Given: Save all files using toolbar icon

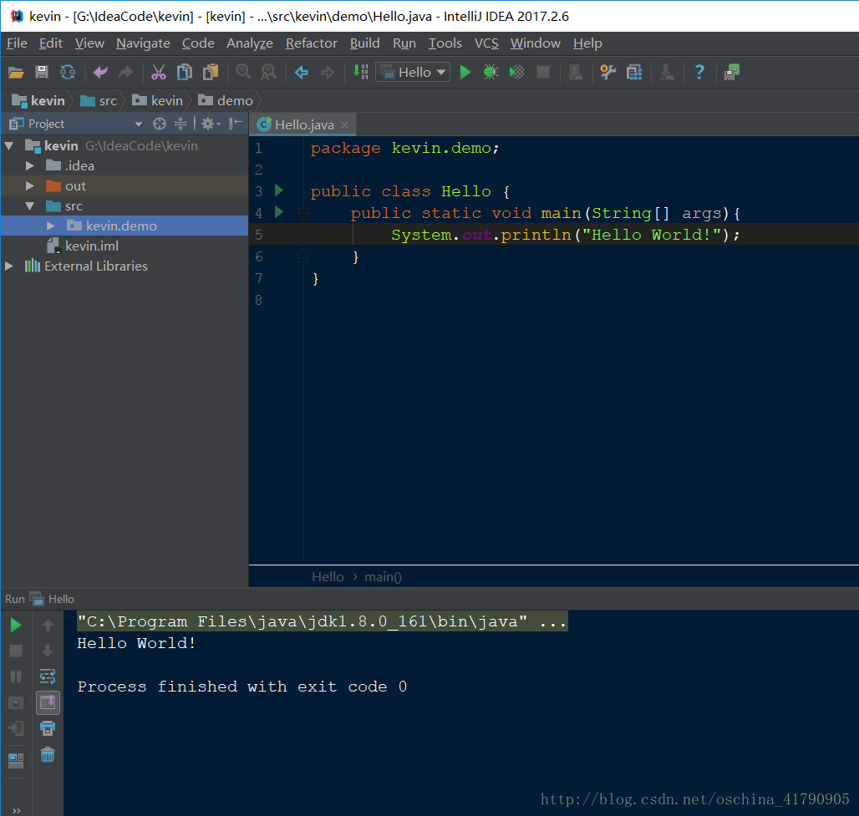Looking at the screenshot, I should (x=41, y=72).
